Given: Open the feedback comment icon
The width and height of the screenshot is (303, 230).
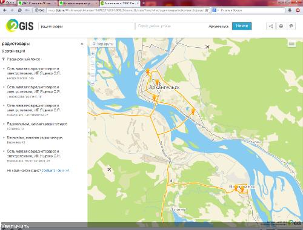Looking at the screenshot, I should [x=291, y=26].
